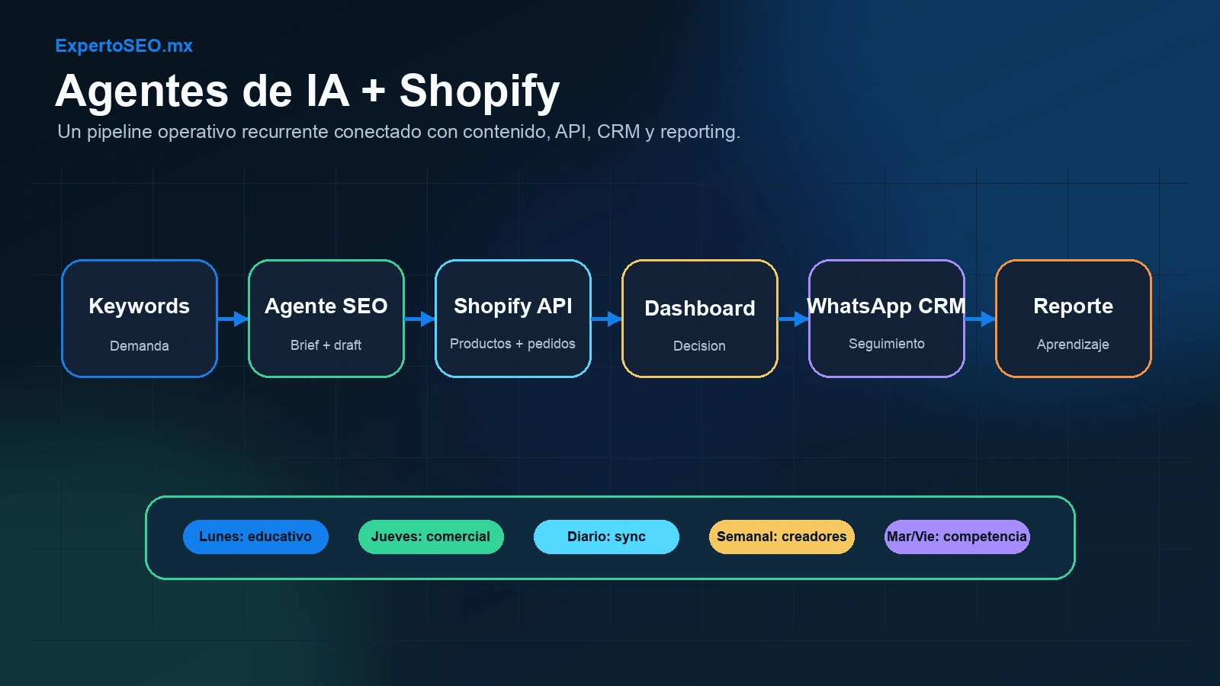The width and height of the screenshot is (1220, 686).
Task: Select the 'Lunes: educativo' pill
Action: [255, 537]
